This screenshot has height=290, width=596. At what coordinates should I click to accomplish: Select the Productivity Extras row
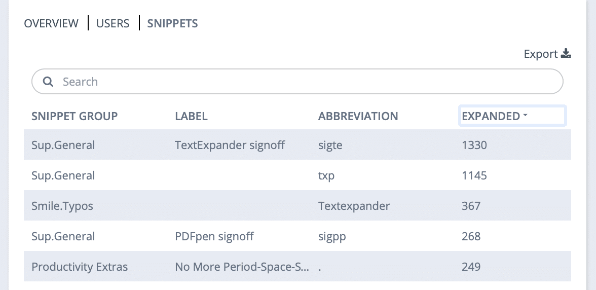point(297,267)
